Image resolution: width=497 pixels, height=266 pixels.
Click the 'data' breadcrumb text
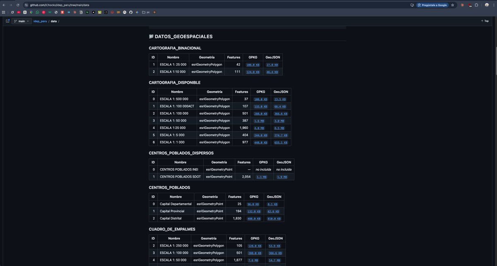click(54, 21)
